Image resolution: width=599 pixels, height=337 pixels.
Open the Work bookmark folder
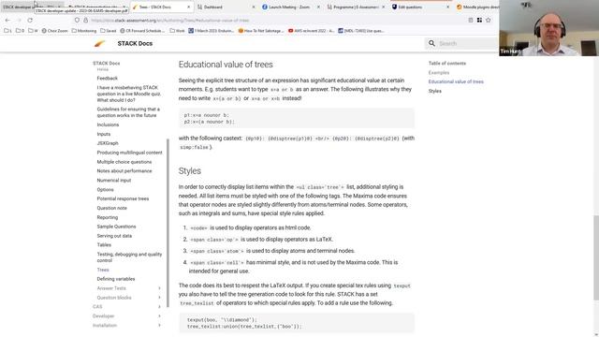tap(177, 31)
